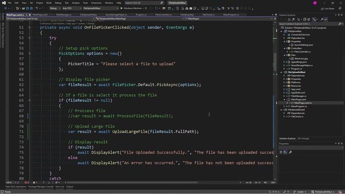Click the magnifier icon in the title search box
Image resolution: width=345 pixels, height=194 pixels.
click(x=162, y=3)
